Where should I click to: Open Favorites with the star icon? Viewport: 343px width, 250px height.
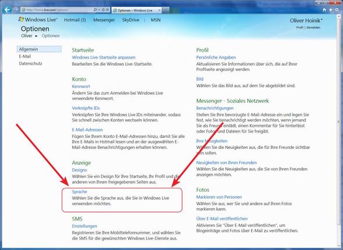331,10
